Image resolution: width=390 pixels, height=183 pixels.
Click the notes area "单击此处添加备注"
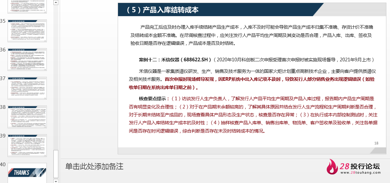[94, 167]
